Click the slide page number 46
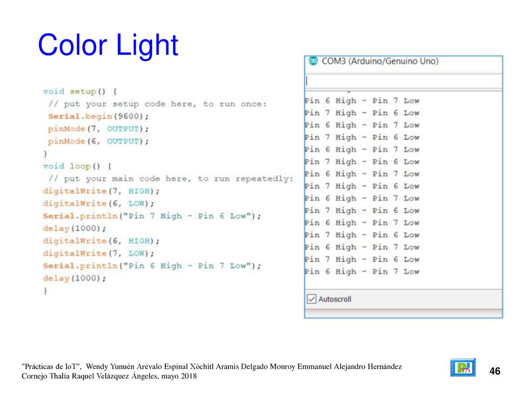Screen dimensions: 526x394 495,371
